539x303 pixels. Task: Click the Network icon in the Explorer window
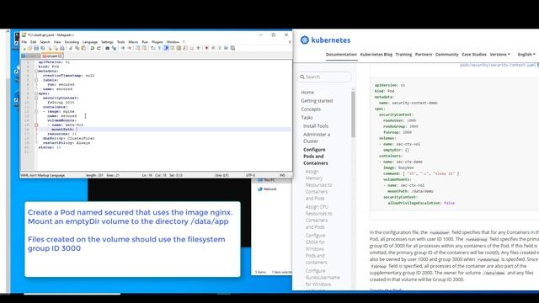tap(260, 189)
